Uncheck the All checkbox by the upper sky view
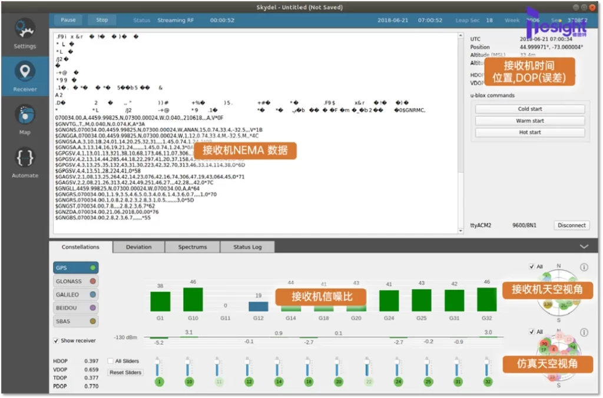 coord(532,267)
